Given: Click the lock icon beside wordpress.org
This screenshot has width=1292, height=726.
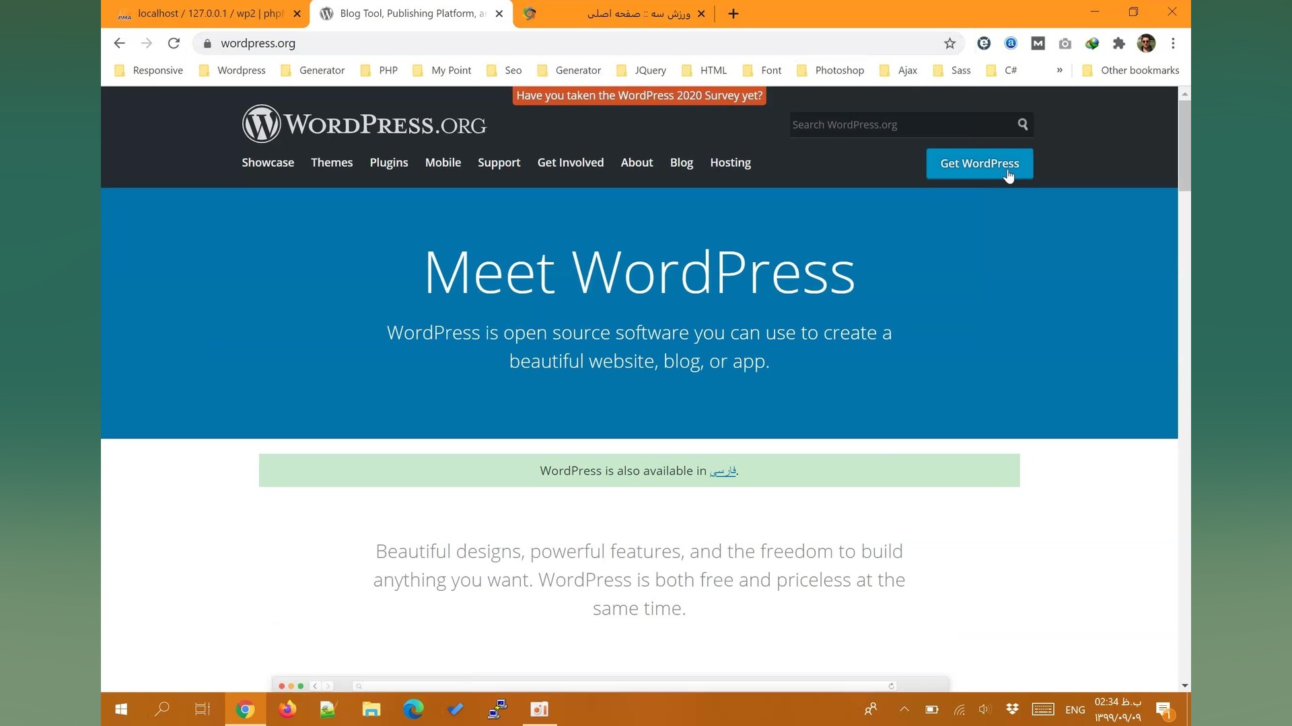Looking at the screenshot, I should [x=207, y=44].
